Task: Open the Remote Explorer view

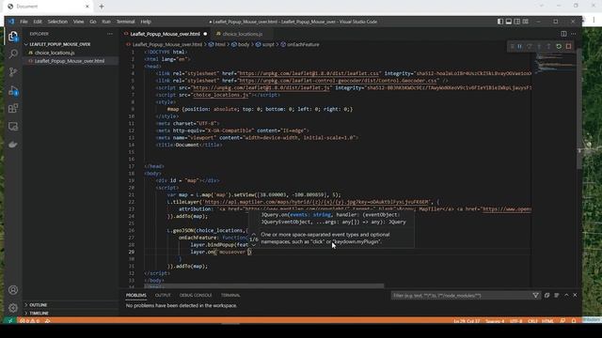Action: tap(13, 127)
